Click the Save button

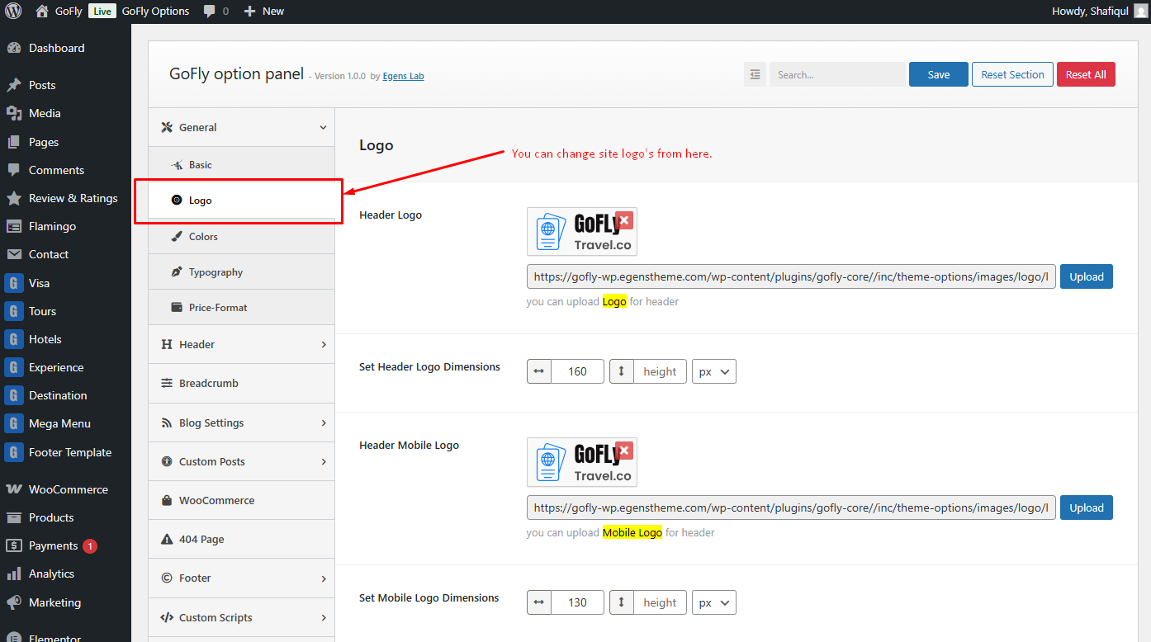(x=939, y=74)
